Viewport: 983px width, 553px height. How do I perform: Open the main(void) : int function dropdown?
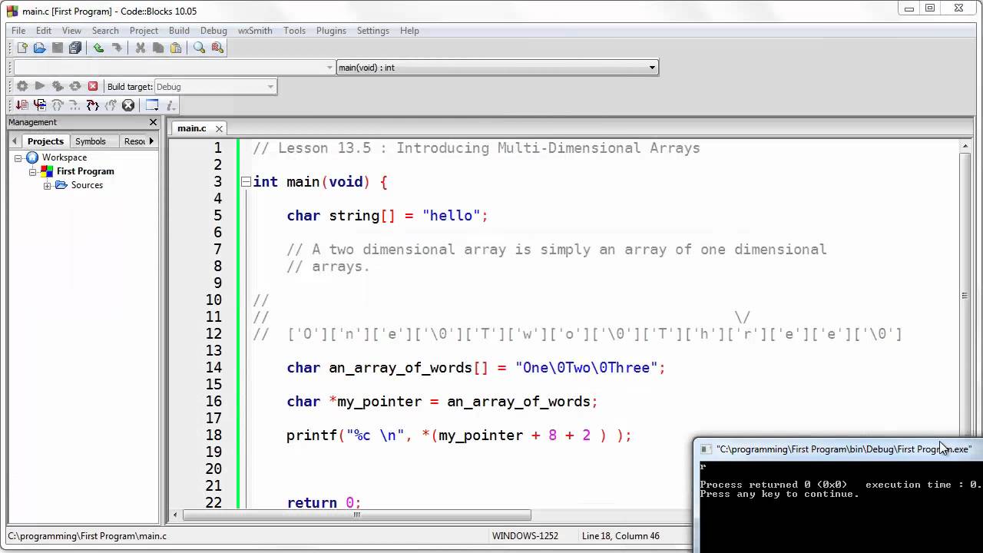[498, 68]
